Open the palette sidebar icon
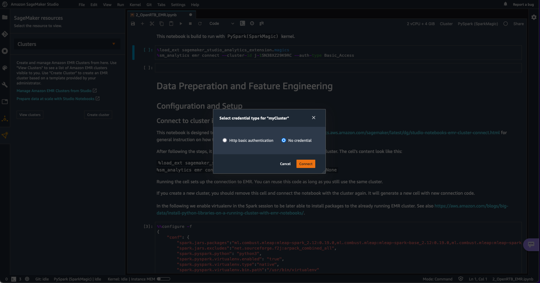The width and height of the screenshot is (540, 283). [x=5, y=68]
